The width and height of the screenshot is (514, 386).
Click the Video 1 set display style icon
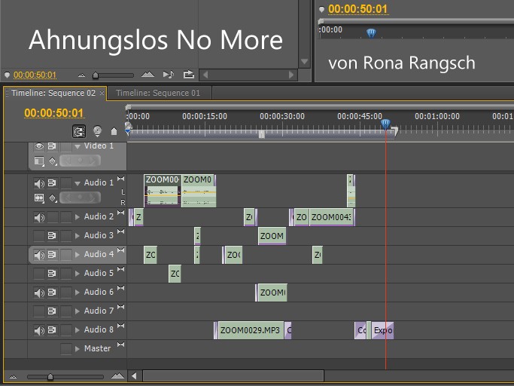(x=39, y=161)
